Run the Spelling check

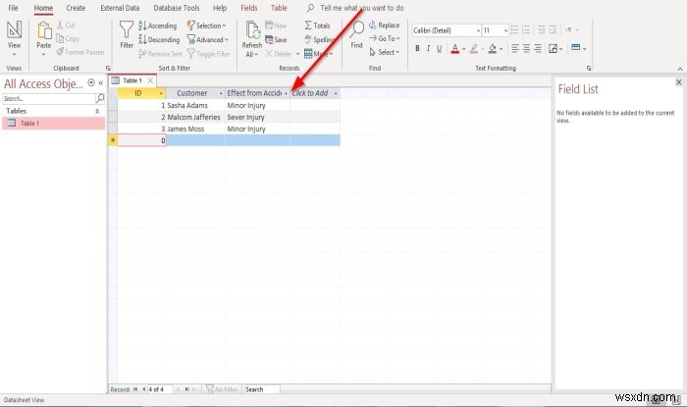[319, 40]
